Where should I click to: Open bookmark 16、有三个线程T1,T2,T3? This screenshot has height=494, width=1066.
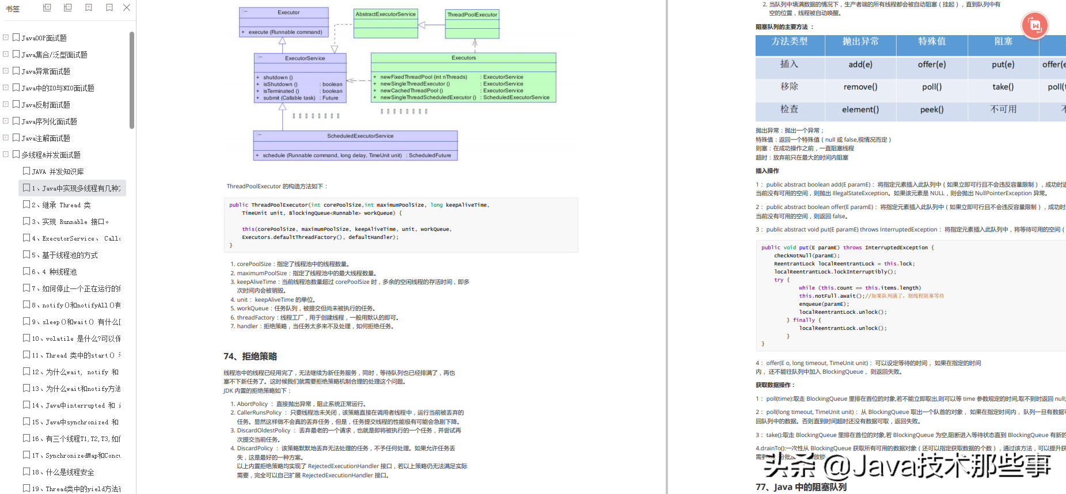pyautogui.click(x=76, y=439)
